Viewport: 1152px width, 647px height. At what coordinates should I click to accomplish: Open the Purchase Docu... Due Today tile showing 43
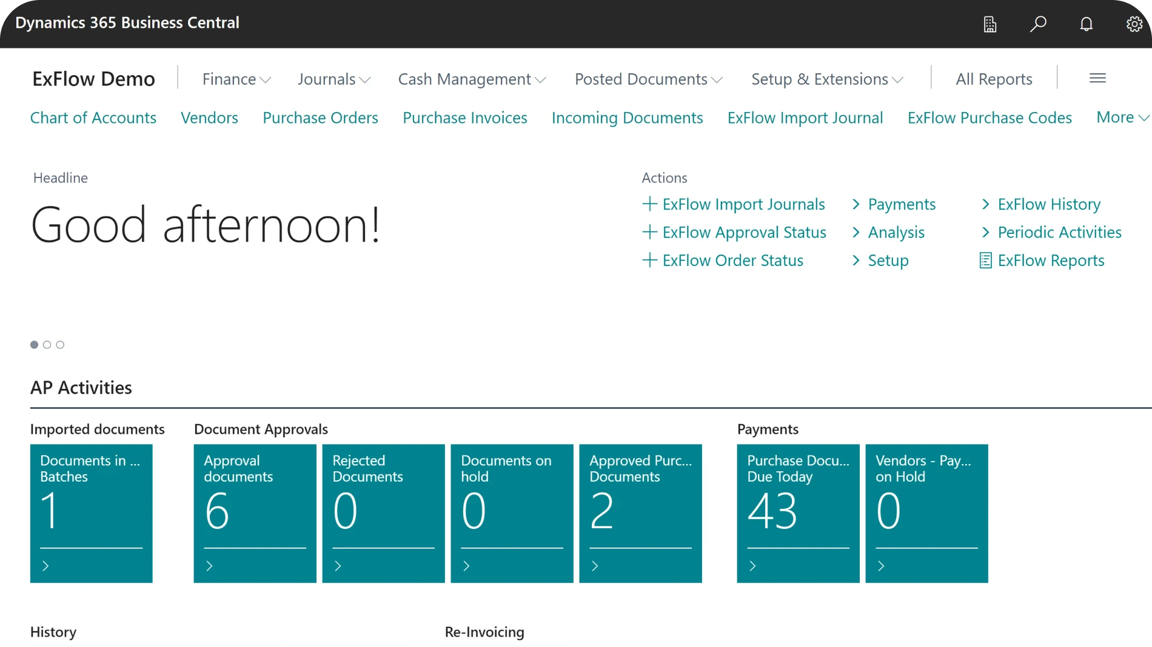[x=798, y=514]
